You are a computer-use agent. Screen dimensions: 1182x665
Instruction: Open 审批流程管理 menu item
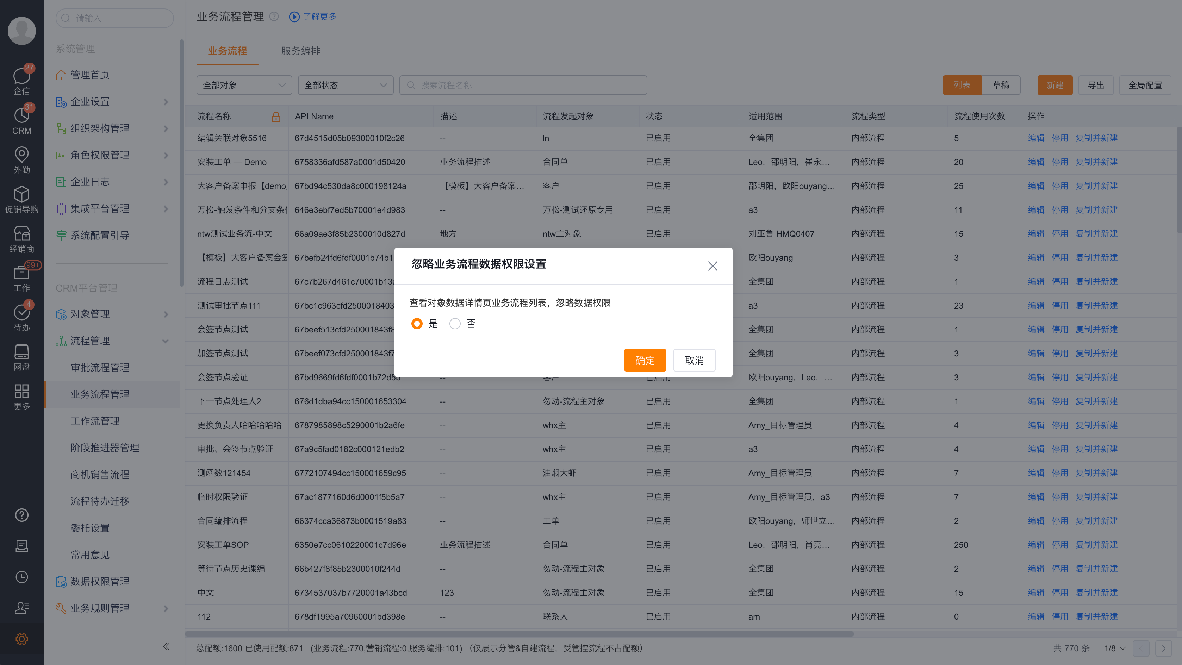(x=100, y=368)
